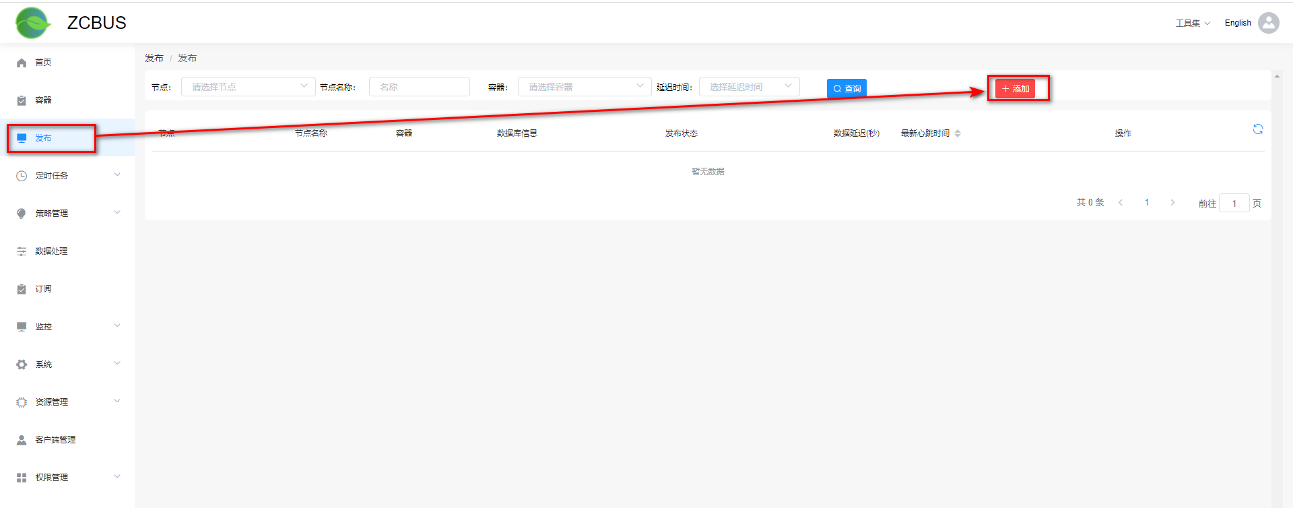This screenshot has height=508, width=1293.
Task: Sort by 最新心跳时间 column arrows
Action: pos(958,133)
